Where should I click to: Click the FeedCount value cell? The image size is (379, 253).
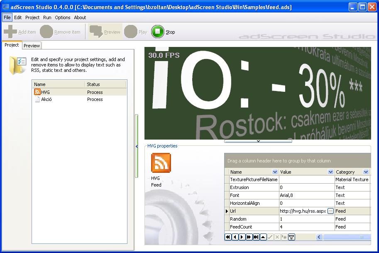coord(306,227)
